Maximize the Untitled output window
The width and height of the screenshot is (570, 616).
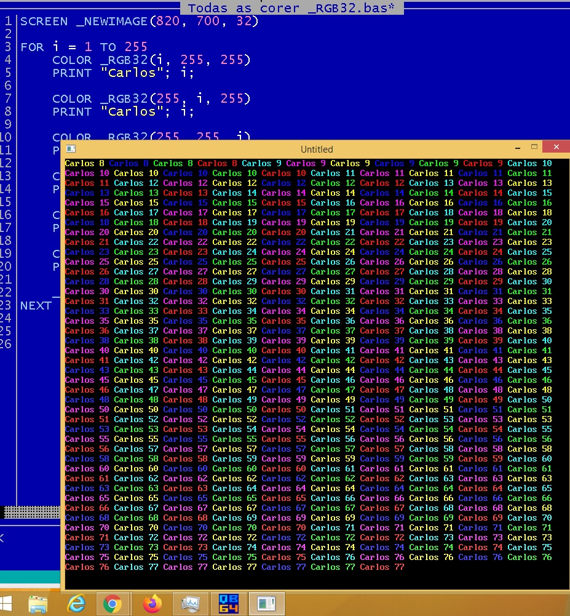point(534,148)
